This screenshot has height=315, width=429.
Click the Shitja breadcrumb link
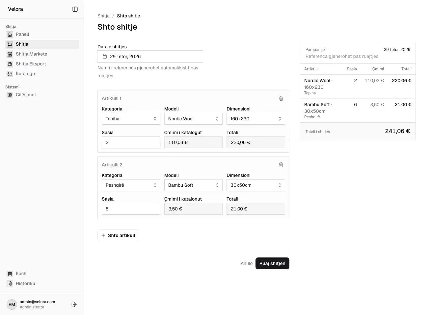[103, 16]
